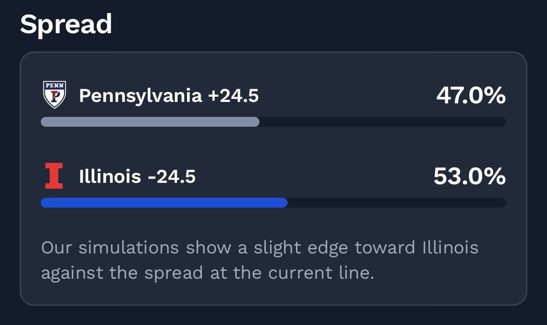547x325 pixels.
Task: Click the word Illinois in the summary sentence
Action: click(447, 247)
